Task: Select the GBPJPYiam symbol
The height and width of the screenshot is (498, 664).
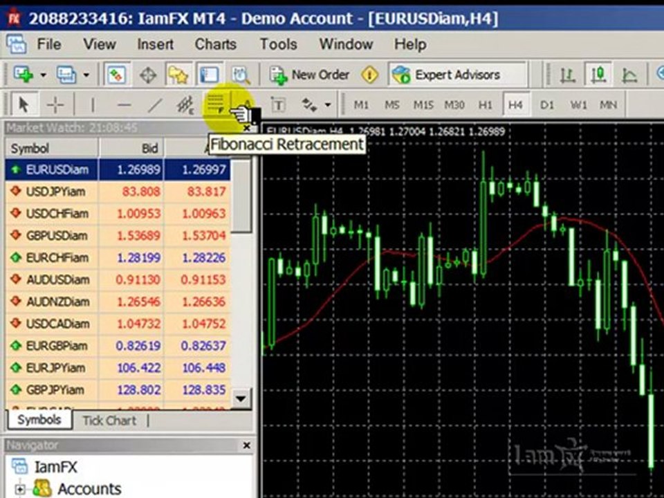Action: (55, 389)
